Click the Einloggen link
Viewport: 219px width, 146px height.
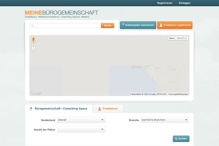185,3
